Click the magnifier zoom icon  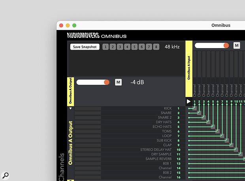click(5, 175)
